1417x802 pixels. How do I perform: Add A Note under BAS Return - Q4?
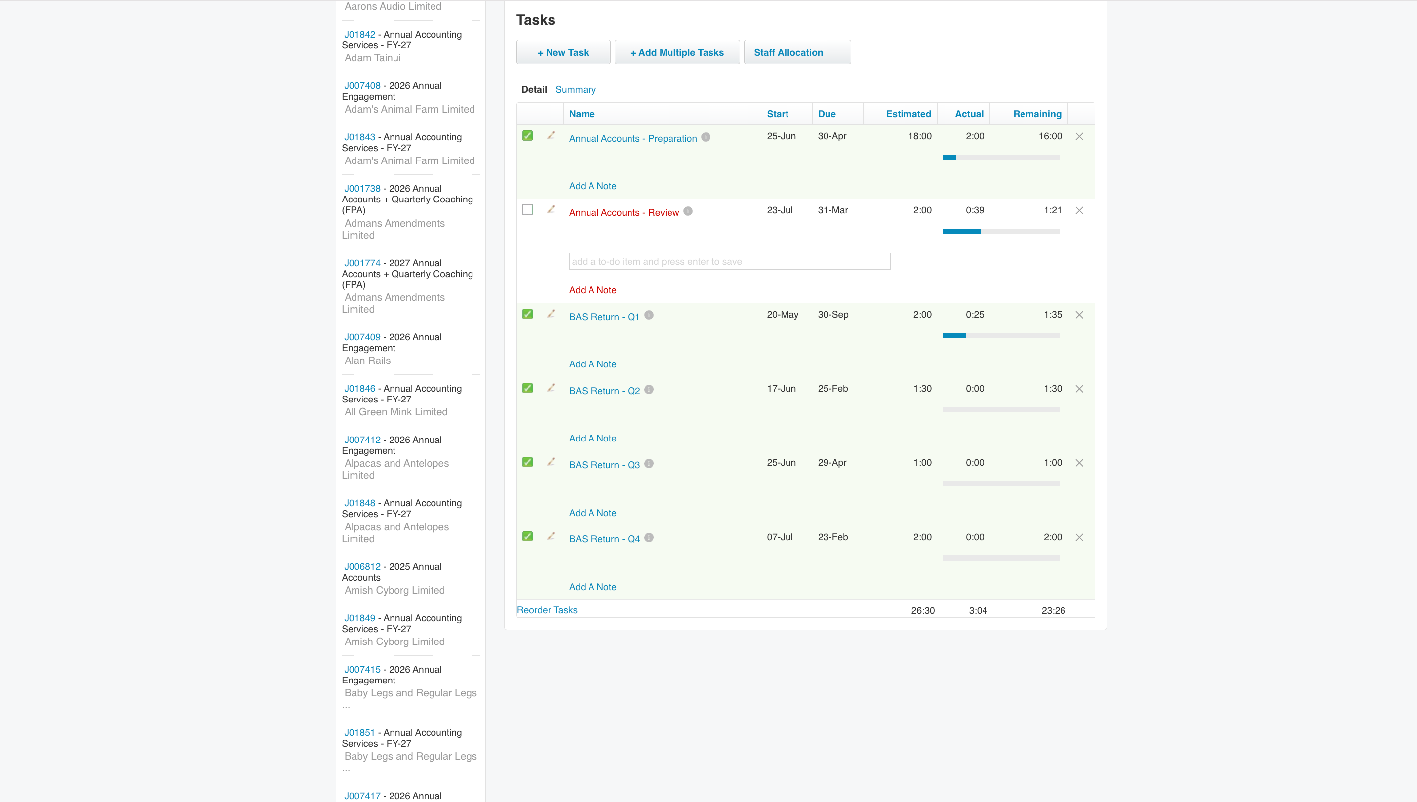point(592,587)
